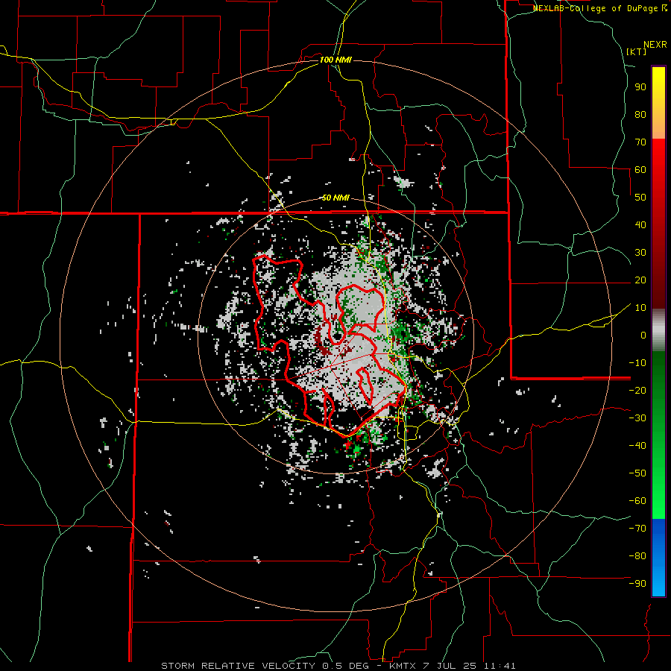Click the 50 NMI range ring label
The height and width of the screenshot is (671, 671).
(335, 198)
